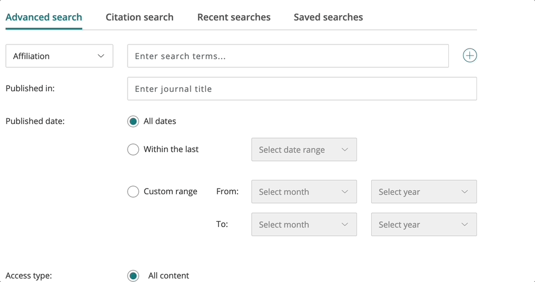This screenshot has width=535, height=282.
Task: Click the Published in: label
Action: coord(30,88)
